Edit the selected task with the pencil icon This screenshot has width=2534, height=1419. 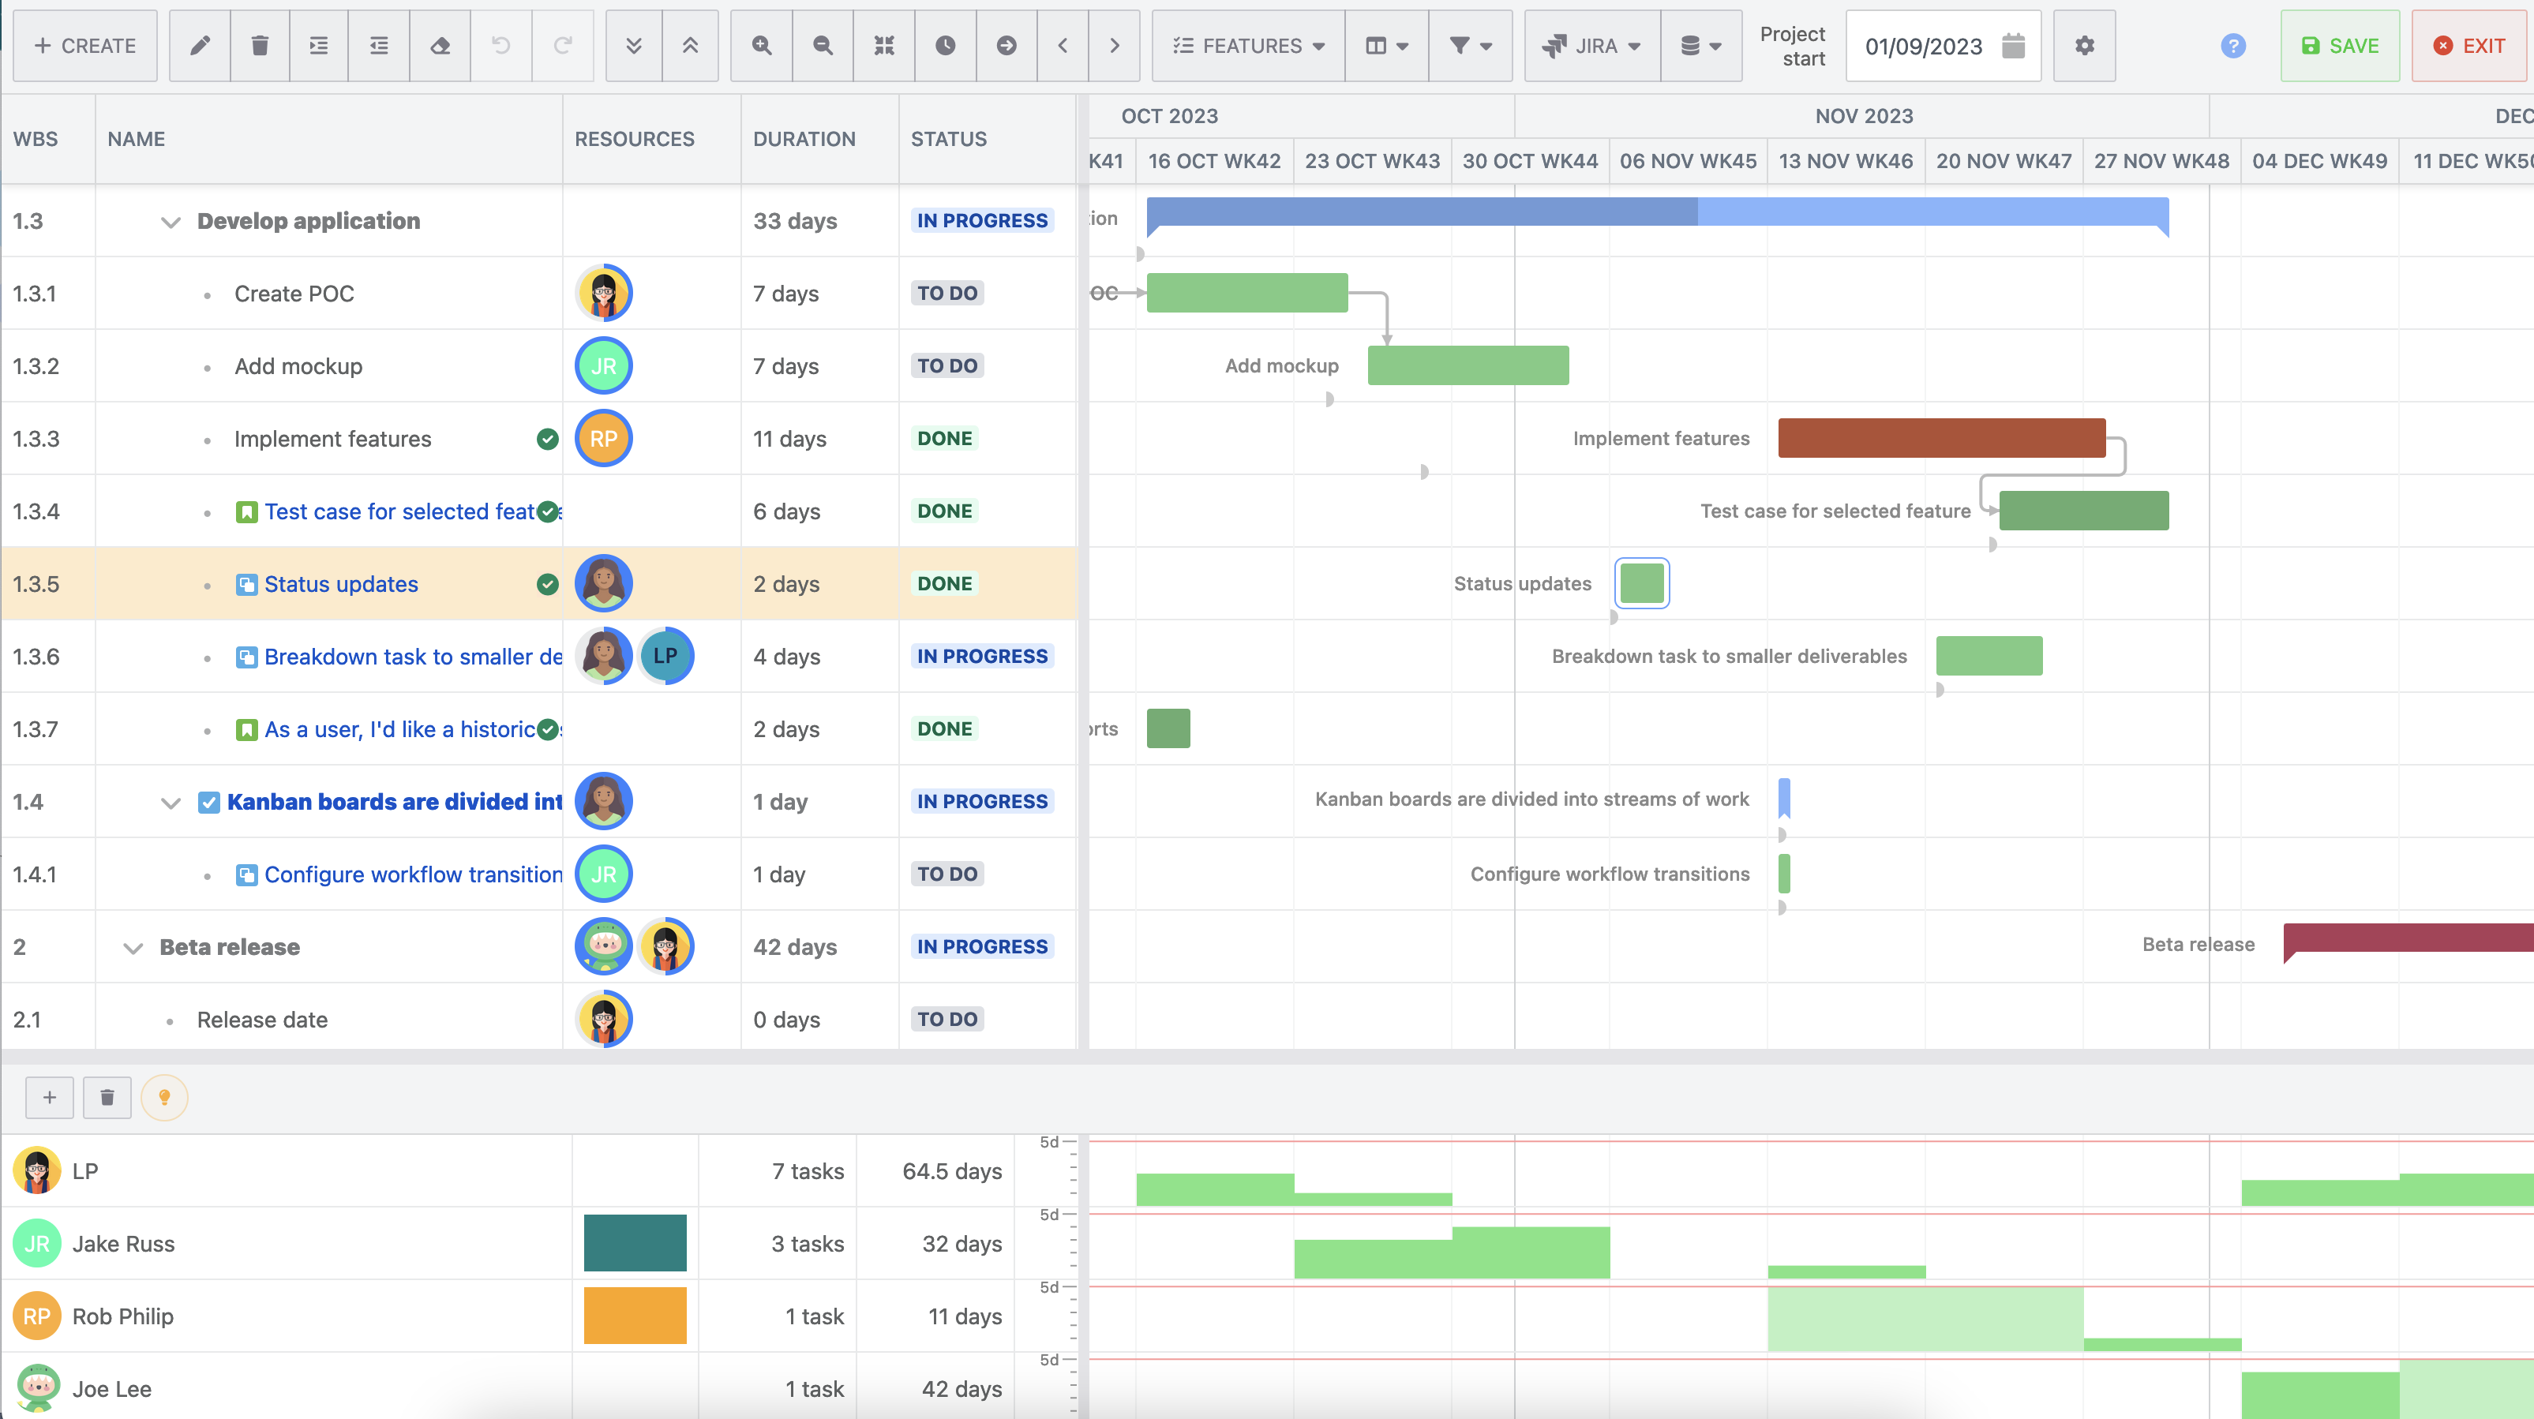tap(200, 45)
